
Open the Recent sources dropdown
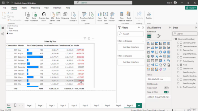pos(73,17)
